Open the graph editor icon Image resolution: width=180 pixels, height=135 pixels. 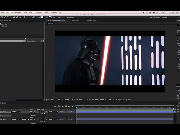click(x=72, y=106)
